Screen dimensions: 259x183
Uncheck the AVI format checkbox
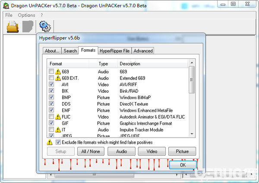[51, 84]
